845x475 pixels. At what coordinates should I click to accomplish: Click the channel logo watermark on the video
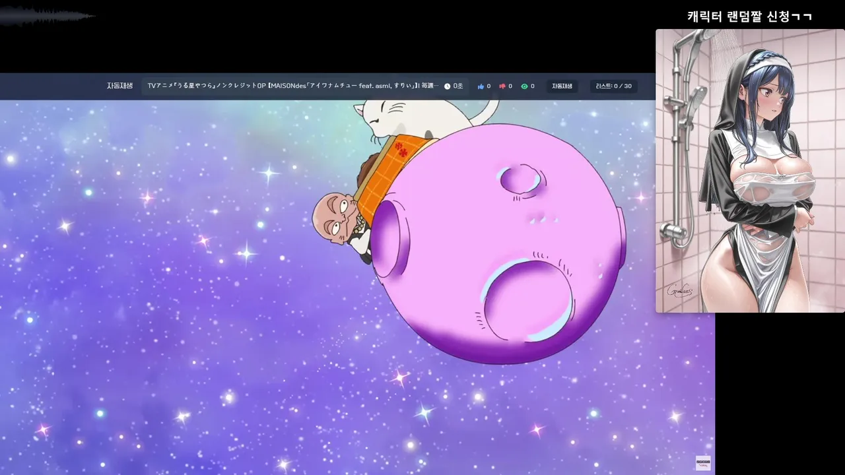click(703, 462)
